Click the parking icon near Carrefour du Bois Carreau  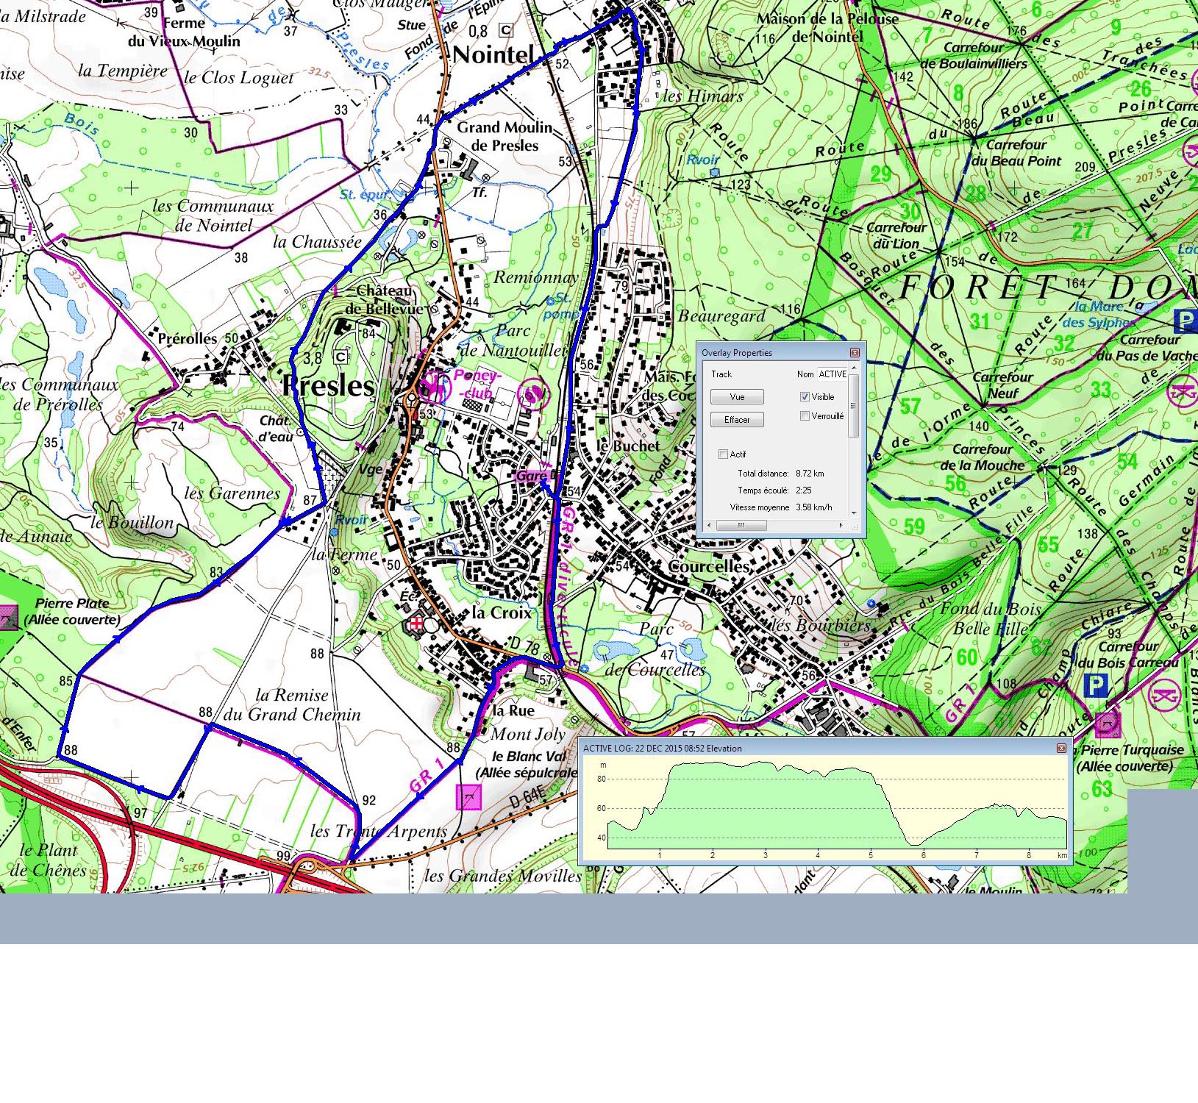point(1095,686)
